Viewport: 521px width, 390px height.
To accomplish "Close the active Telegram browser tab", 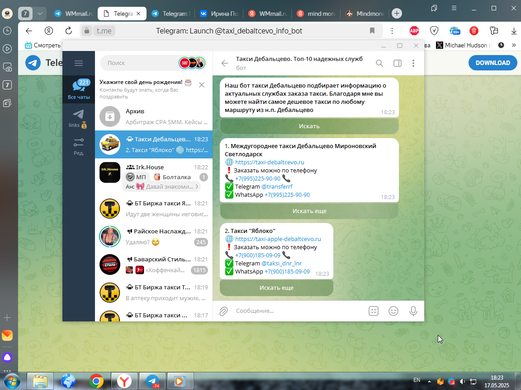I will (x=138, y=14).
